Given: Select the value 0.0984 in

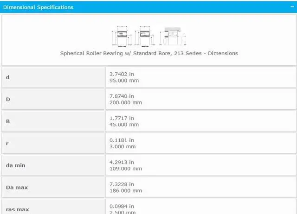Looking at the screenshot, I should [122, 207].
